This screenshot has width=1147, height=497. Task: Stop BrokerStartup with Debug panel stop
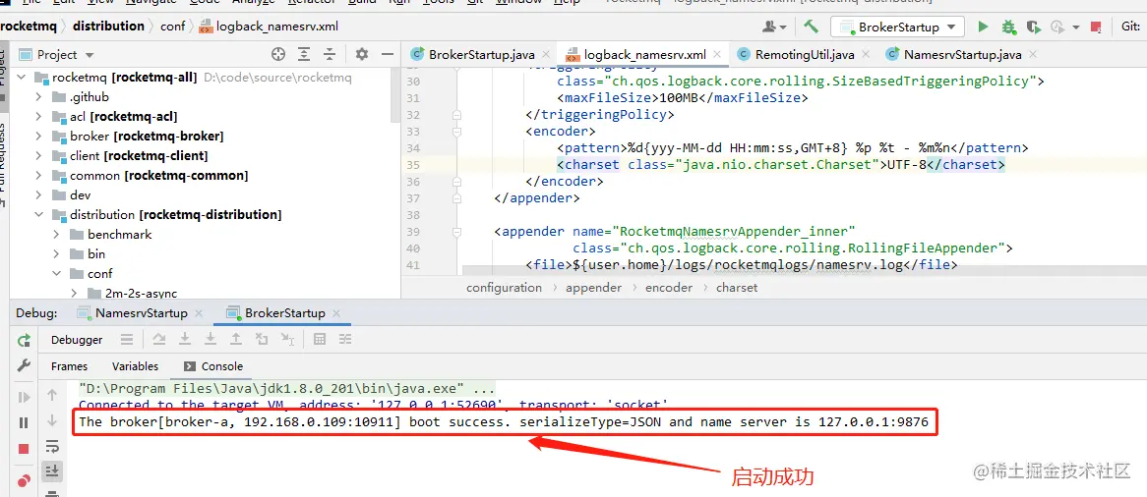click(25, 449)
